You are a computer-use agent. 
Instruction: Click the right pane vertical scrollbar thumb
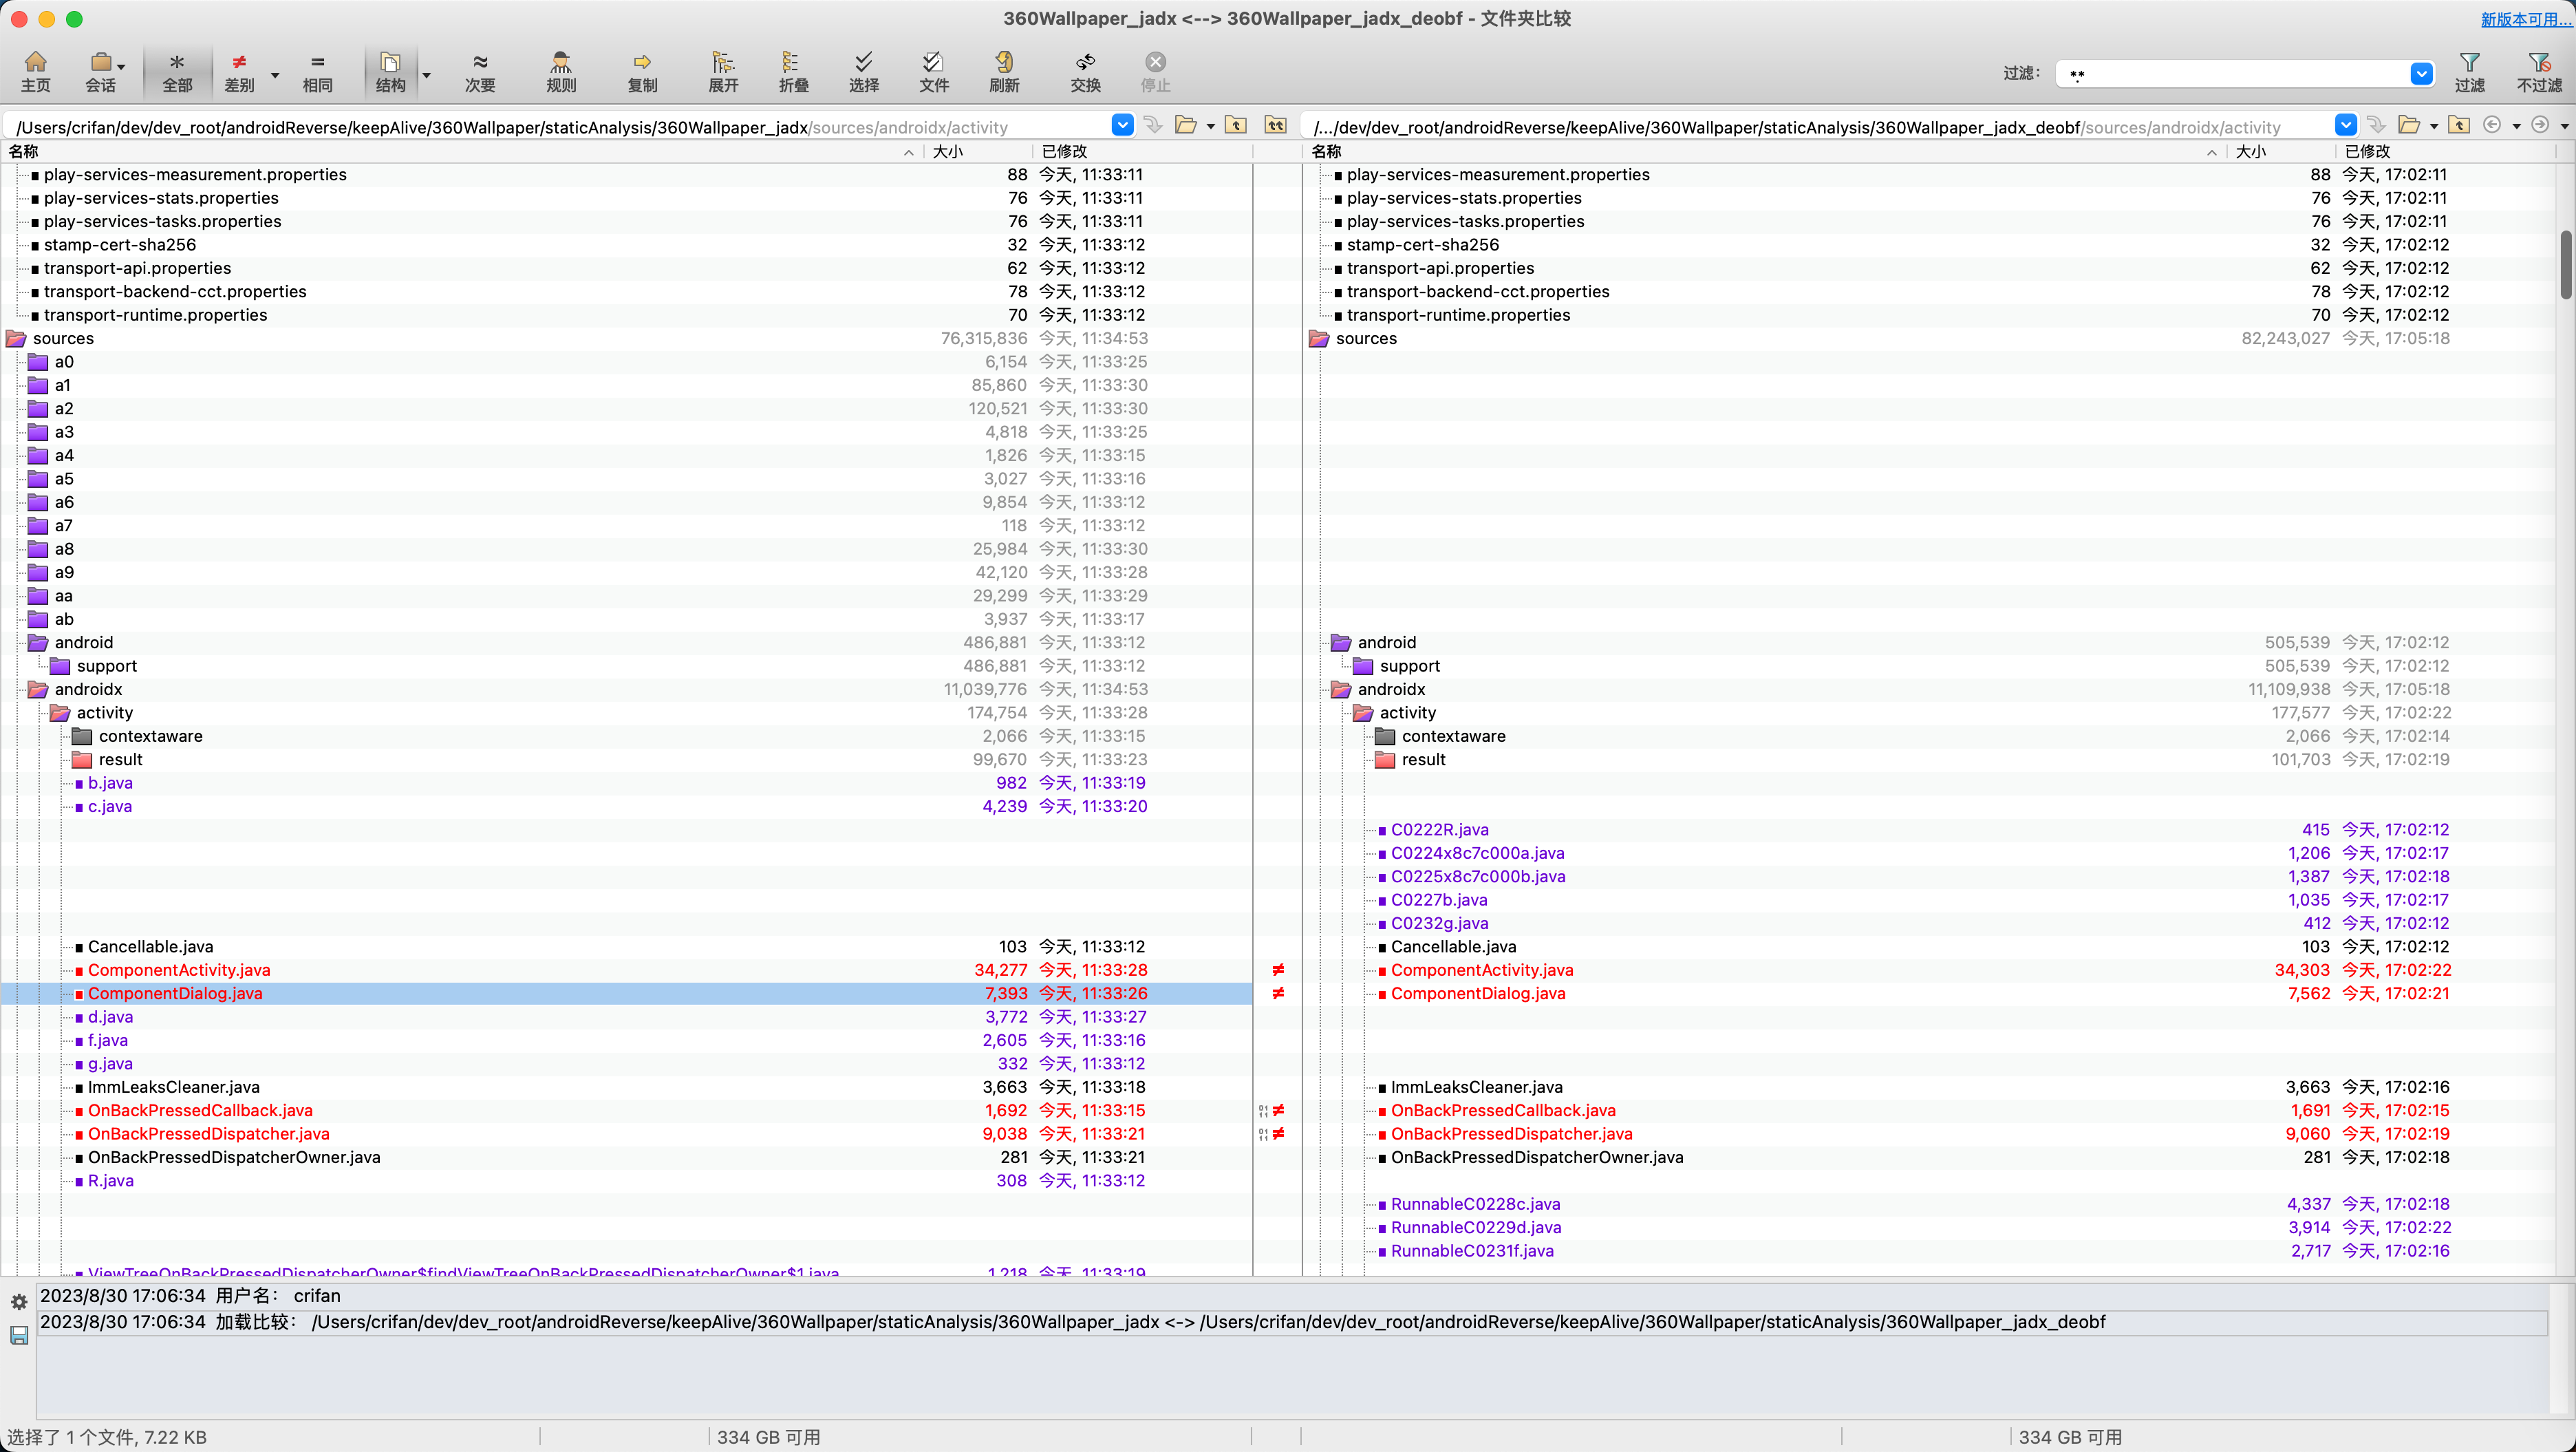click(2565, 265)
